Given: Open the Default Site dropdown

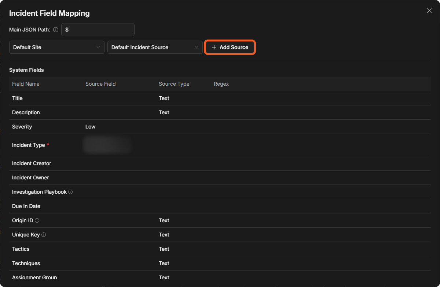Looking at the screenshot, I should 57,47.
